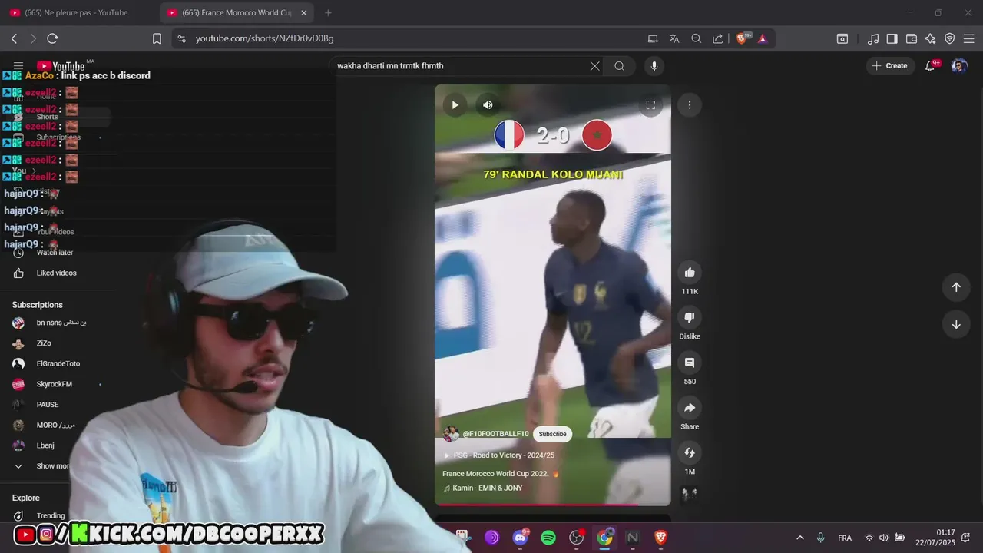This screenshot has height=553, width=983.
Task: Open the account avatar menu
Action: (x=959, y=66)
